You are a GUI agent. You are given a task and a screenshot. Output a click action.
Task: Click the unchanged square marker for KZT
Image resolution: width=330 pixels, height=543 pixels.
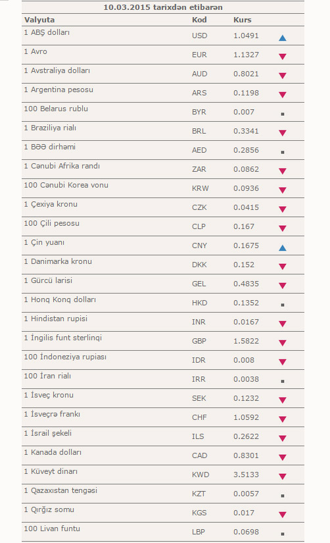[x=282, y=496]
